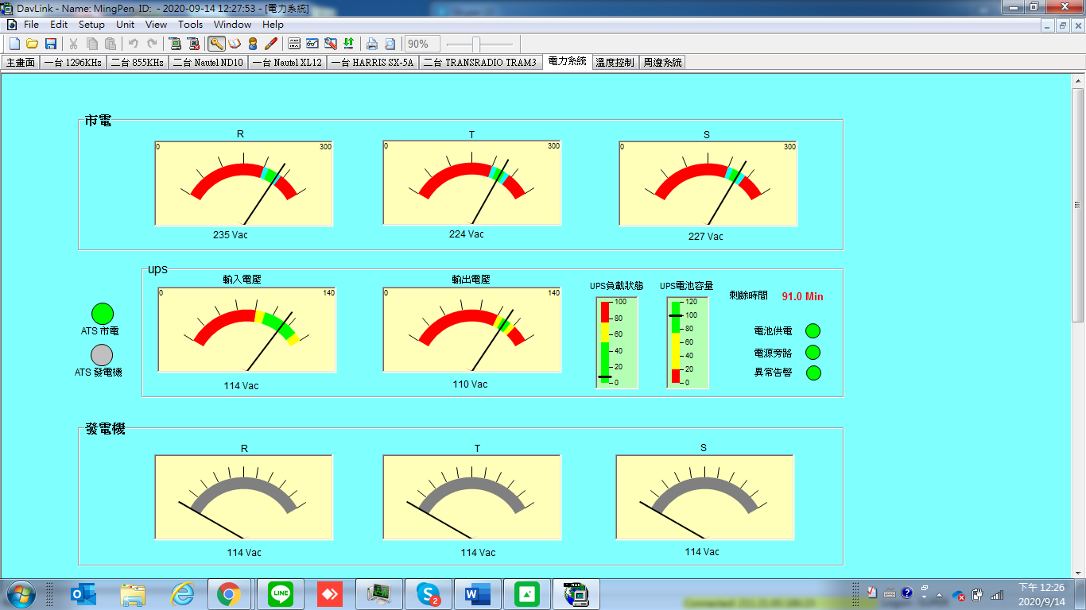Open LINE from the taskbar
This screenshot has height=610, width=1086.
(x=280, y=593)
